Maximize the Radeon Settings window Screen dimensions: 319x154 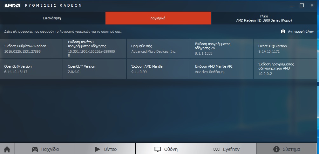302,5
